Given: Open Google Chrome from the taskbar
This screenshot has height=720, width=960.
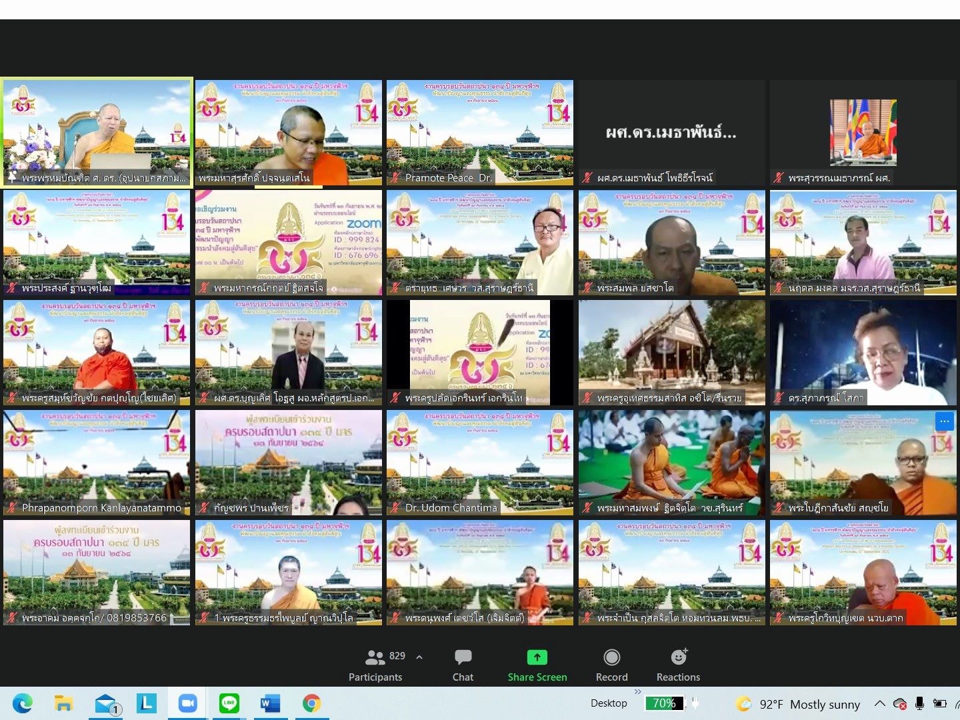Looking at the screenshot, I should click(311, 703).
